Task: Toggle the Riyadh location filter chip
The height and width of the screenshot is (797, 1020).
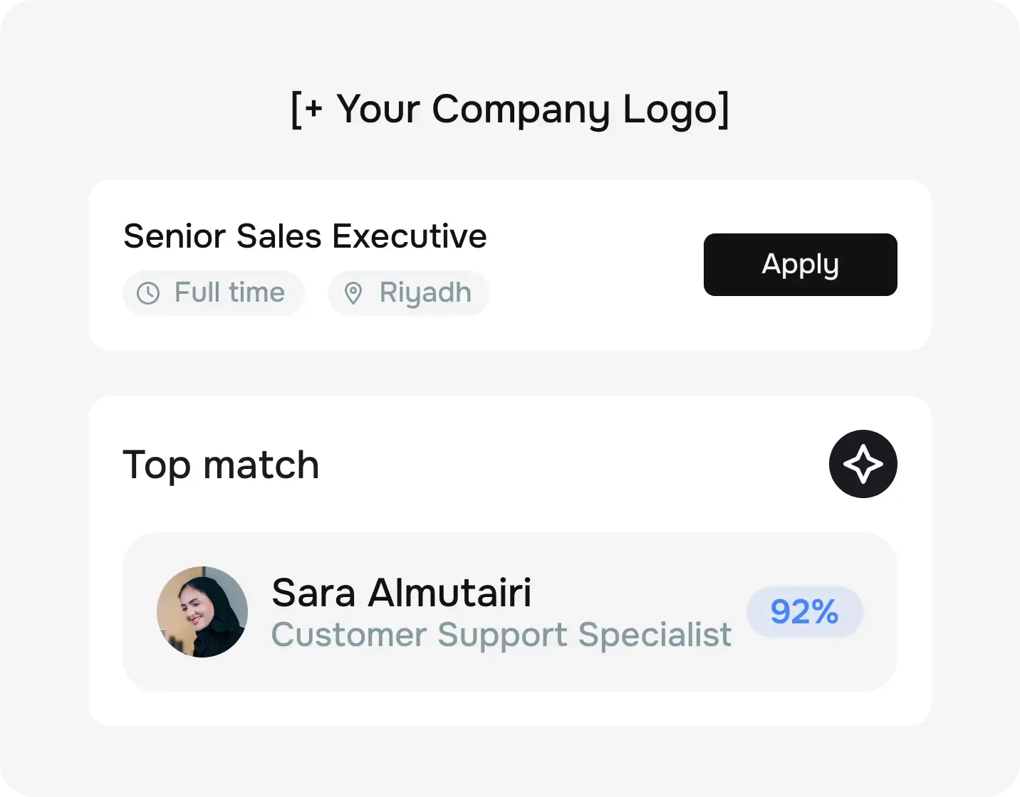Action: tap(408, 292)
